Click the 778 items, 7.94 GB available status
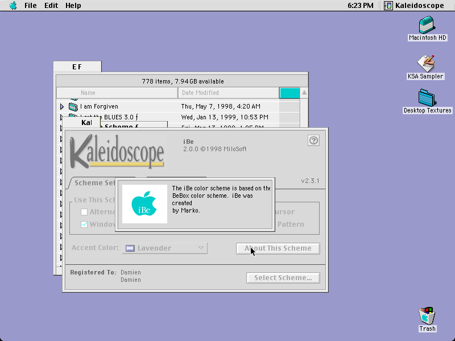The height and width of the screenshot is (341, 455). coord(183,81)
